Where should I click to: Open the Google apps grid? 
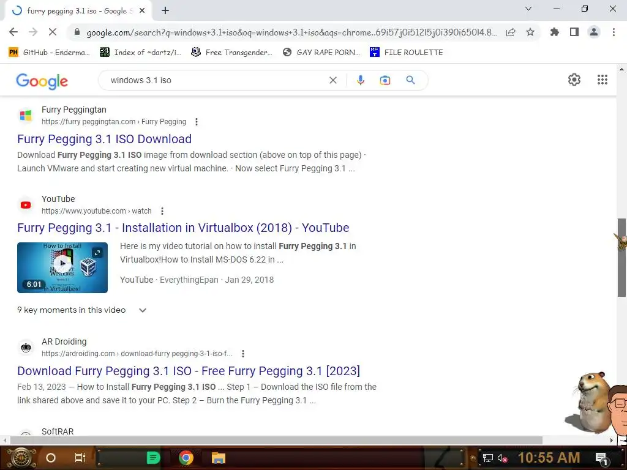[603, 80]
